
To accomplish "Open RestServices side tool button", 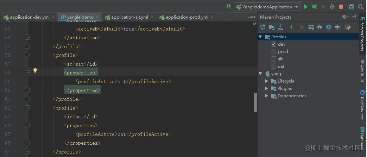I will pos(362,104).
